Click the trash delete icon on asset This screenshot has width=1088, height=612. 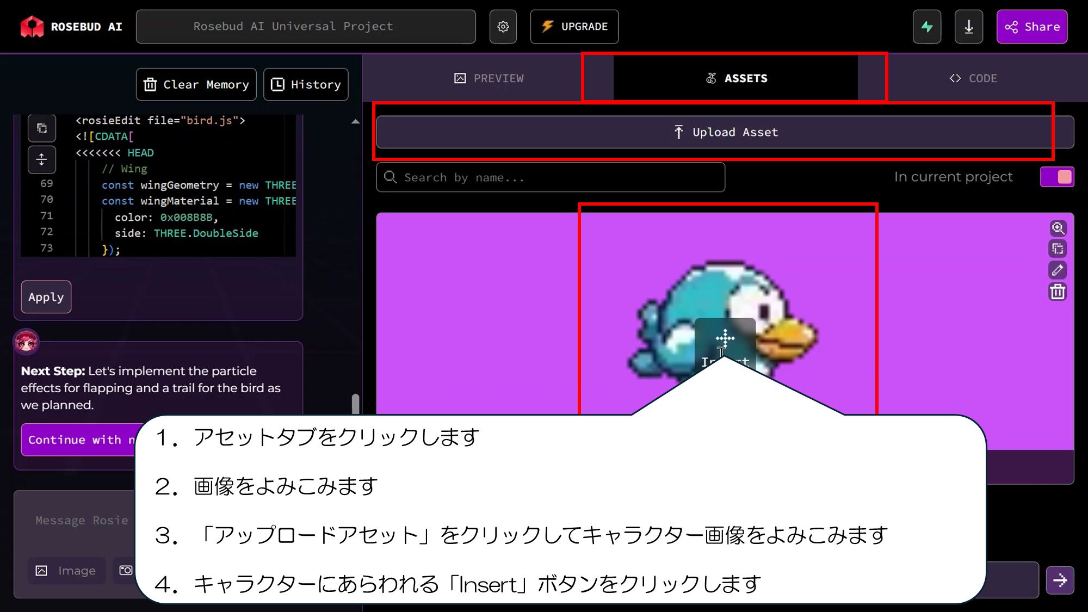pyautogui.click(x=1058, y=292)
